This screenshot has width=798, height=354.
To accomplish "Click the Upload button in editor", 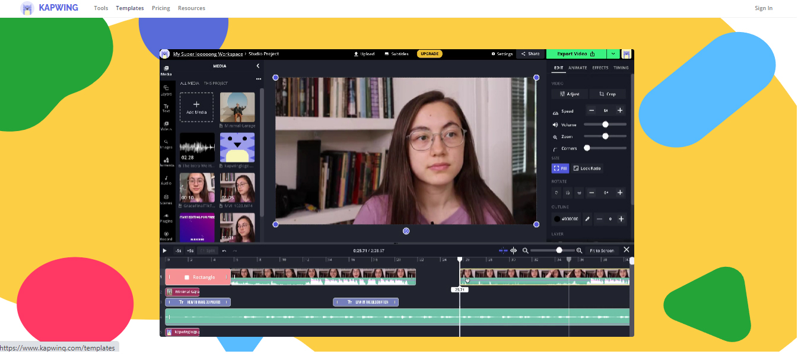I will coord(364,54).
